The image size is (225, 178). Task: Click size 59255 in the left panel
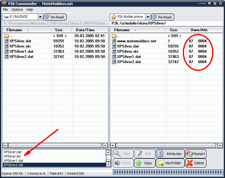point(58,41)
